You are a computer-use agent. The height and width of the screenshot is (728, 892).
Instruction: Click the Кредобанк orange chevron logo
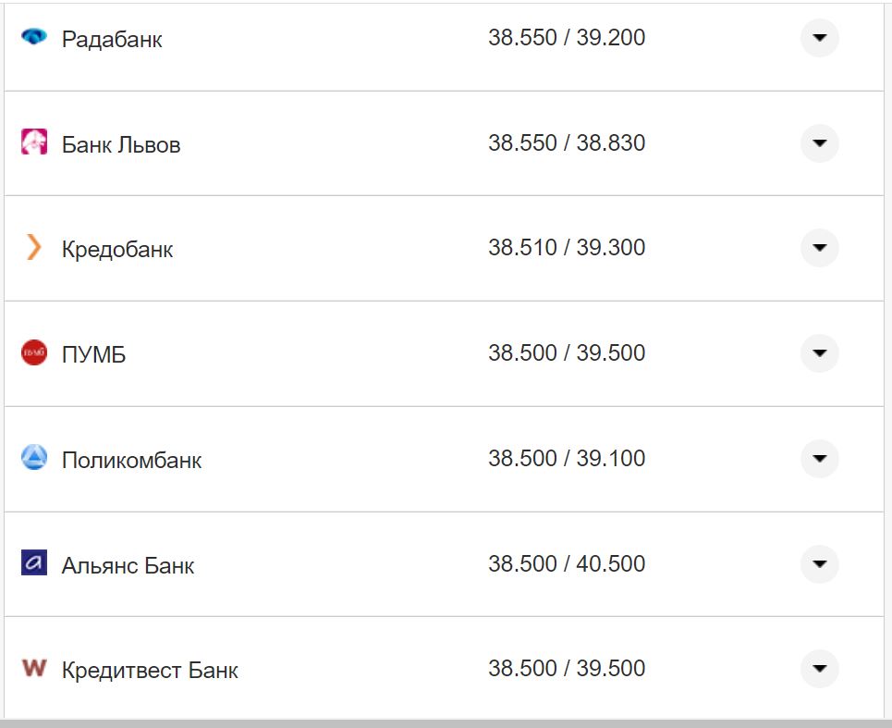(x=33, y=248)
